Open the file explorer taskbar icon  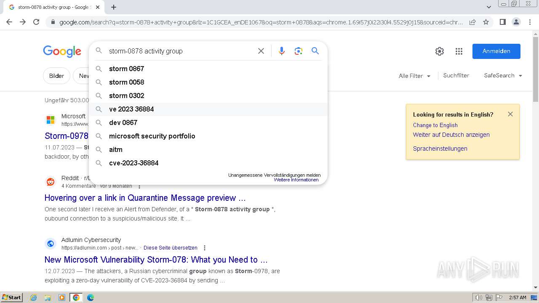48,298
